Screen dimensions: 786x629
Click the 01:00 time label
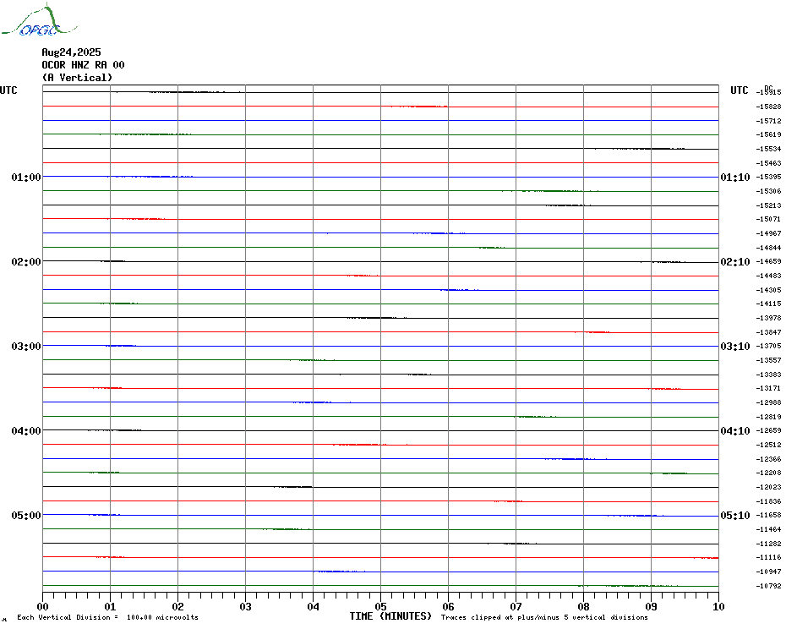[x=26, y=177]
